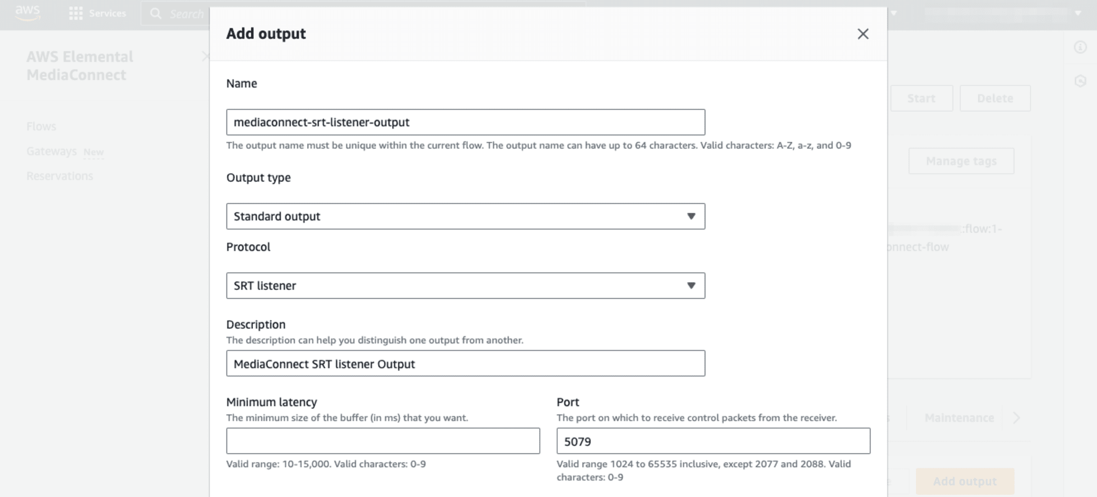Image resolution: width=1097 pixels, height=497 pixels.
Task: Click the Delete button behind dialog
Action: coord(995,98)
